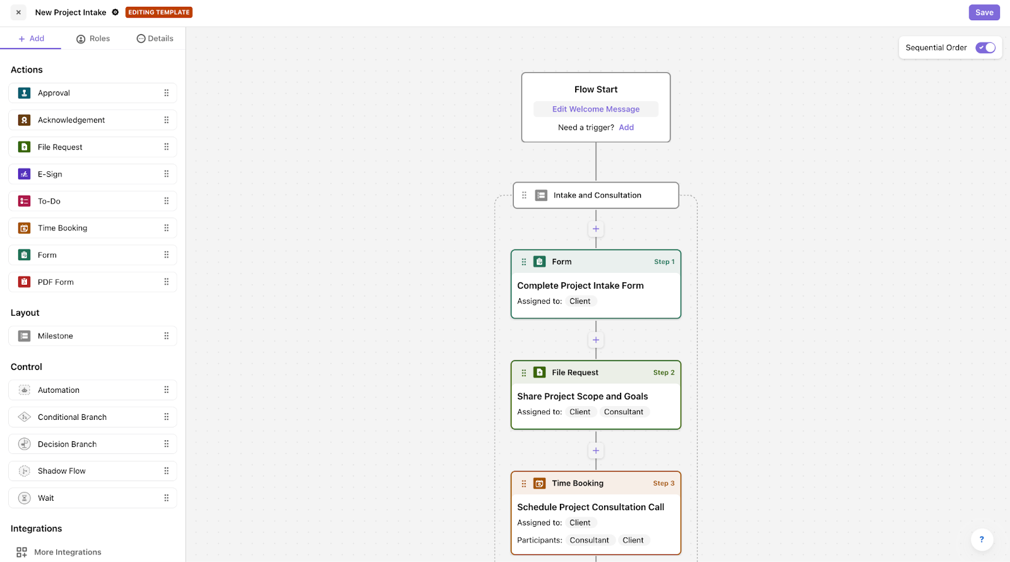Click the Add trigger link in Flow Start
Image resolution: width=1010 pixels, height=562 pixels.
tap(626, 127)
